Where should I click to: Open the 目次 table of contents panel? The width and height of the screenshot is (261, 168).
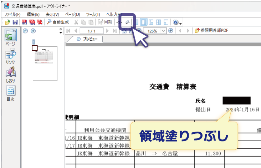point(10,93)
